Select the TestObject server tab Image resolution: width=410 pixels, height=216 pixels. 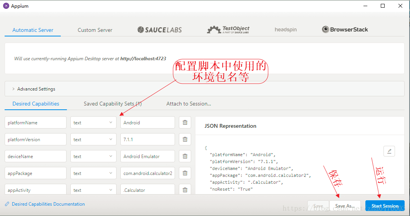(x=228, y=30)
